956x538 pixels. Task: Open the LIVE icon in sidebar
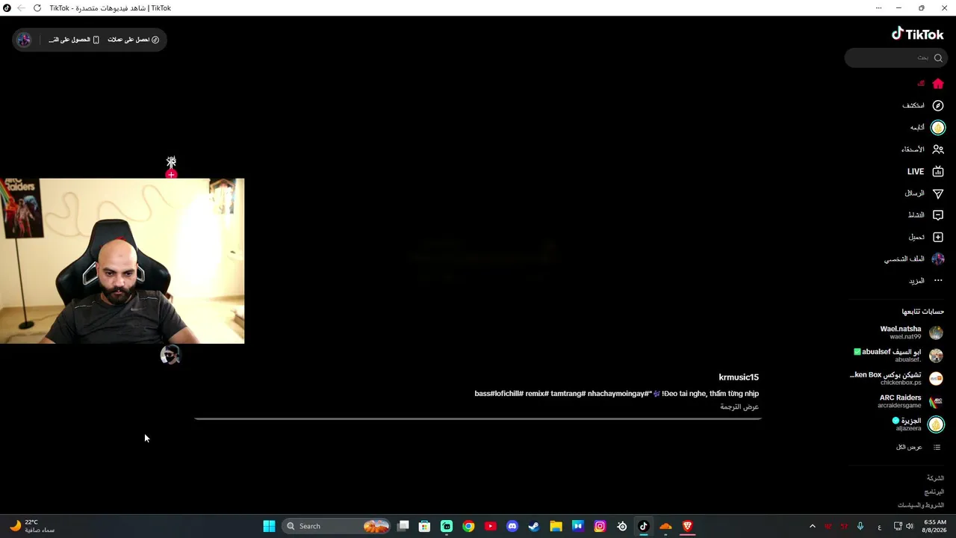[938, 171]
